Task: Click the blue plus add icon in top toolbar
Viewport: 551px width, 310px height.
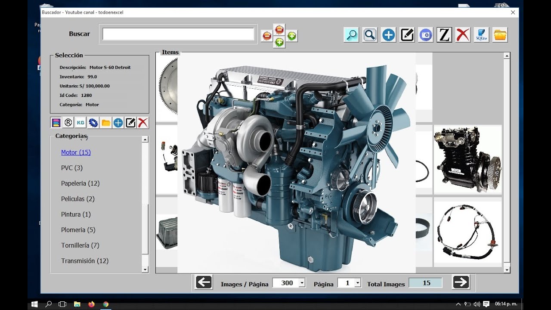Action: tap(388, 35)
